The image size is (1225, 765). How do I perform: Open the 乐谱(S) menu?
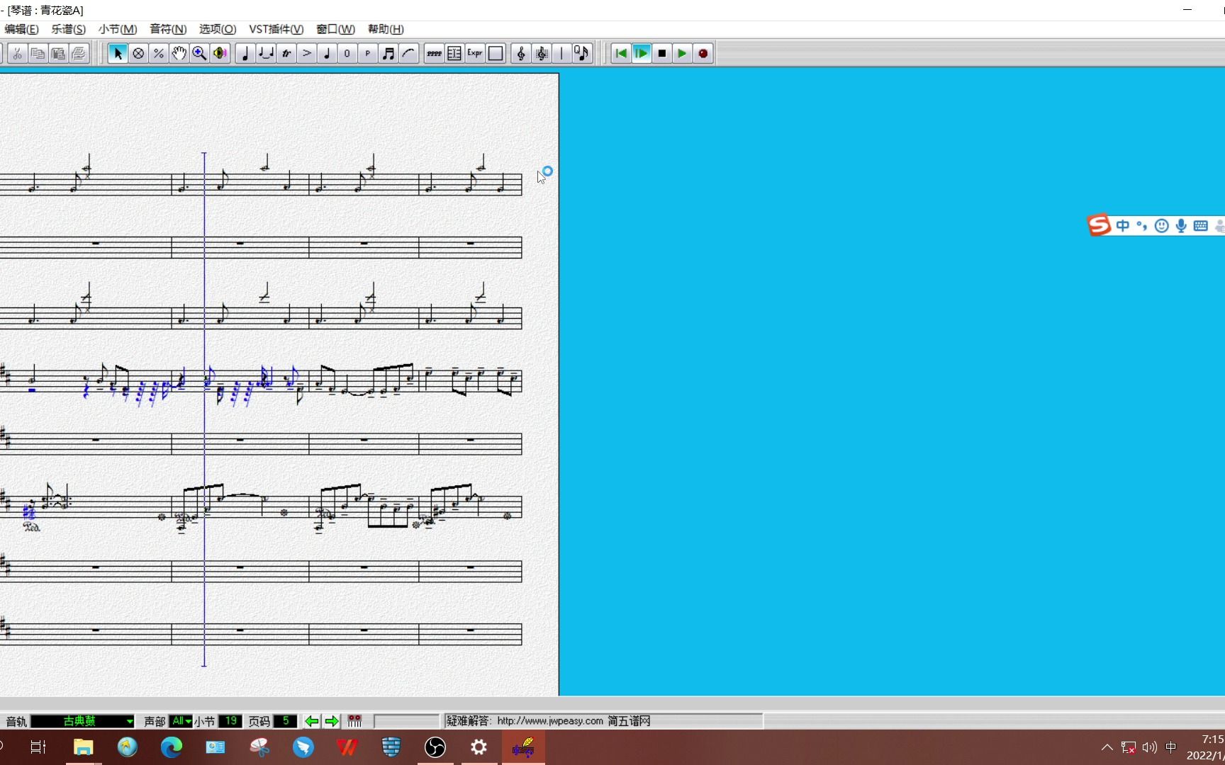click(x=68, y=29)
